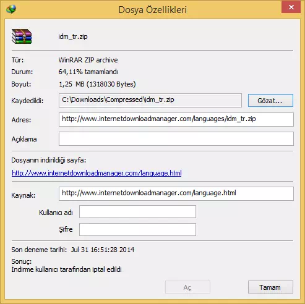Viewport: 305px width, 304px height.
Task: Click the 'Jul 31 16:51:28 2014' date text
Action: tap(103, 250)
